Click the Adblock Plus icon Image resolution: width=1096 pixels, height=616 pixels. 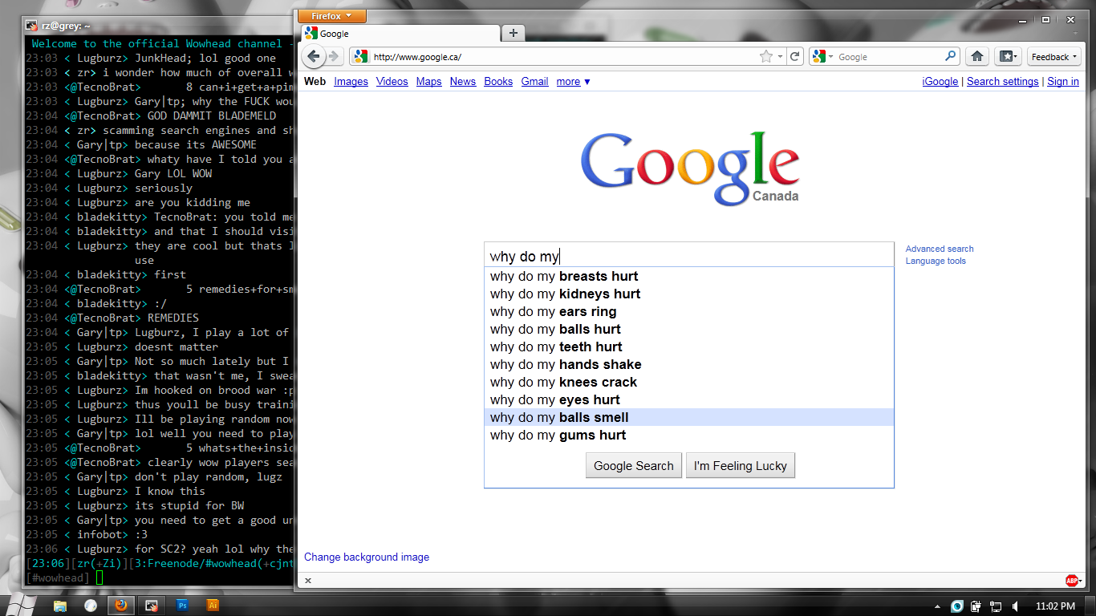pyautogui.click(x=1072, y=581)
